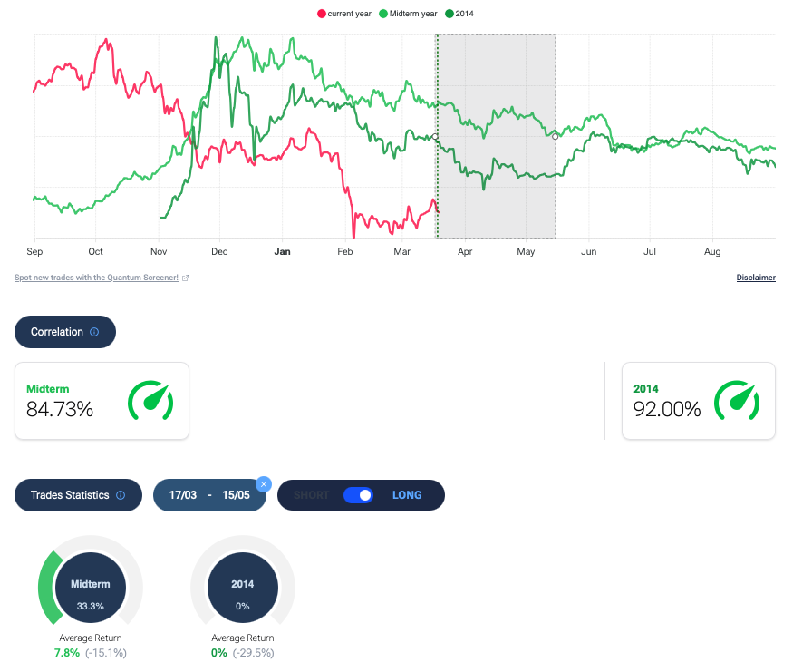Image resolution: width=793 pixels, height=672 pixels.
Task: Clear the 17/03 - 15/05 date range
Action: (x=264, y=484)
